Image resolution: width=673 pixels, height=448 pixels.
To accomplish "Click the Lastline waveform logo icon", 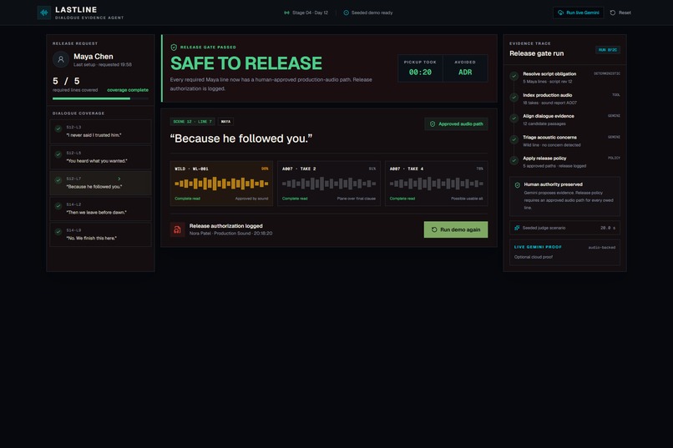I will pos(43,13).
